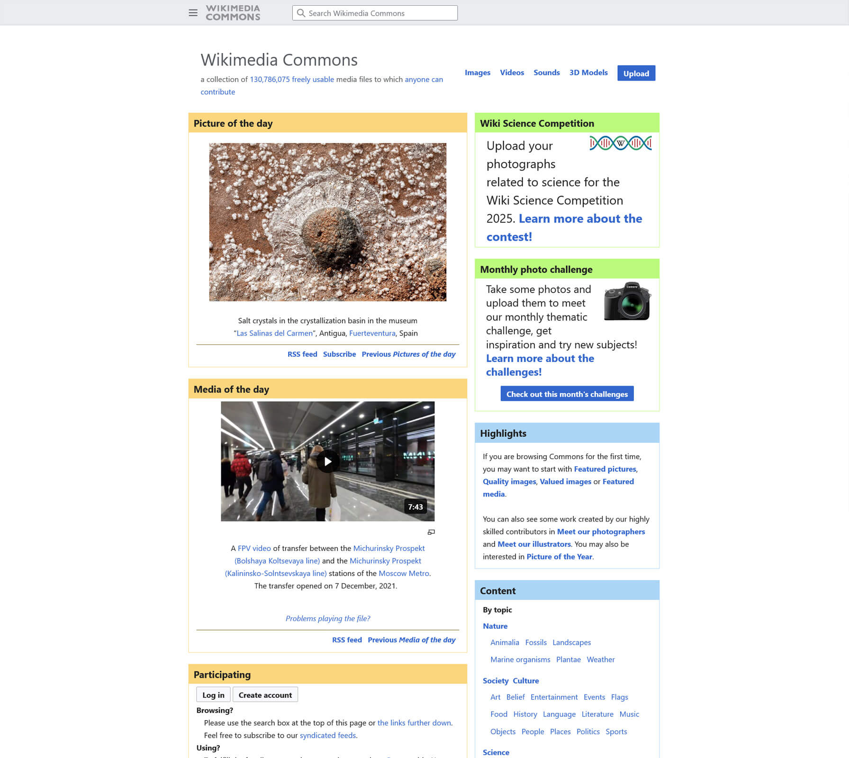The height and width of the screenshot is (758, 849).
Task: Click the Log in button
Action: point(213,695)
